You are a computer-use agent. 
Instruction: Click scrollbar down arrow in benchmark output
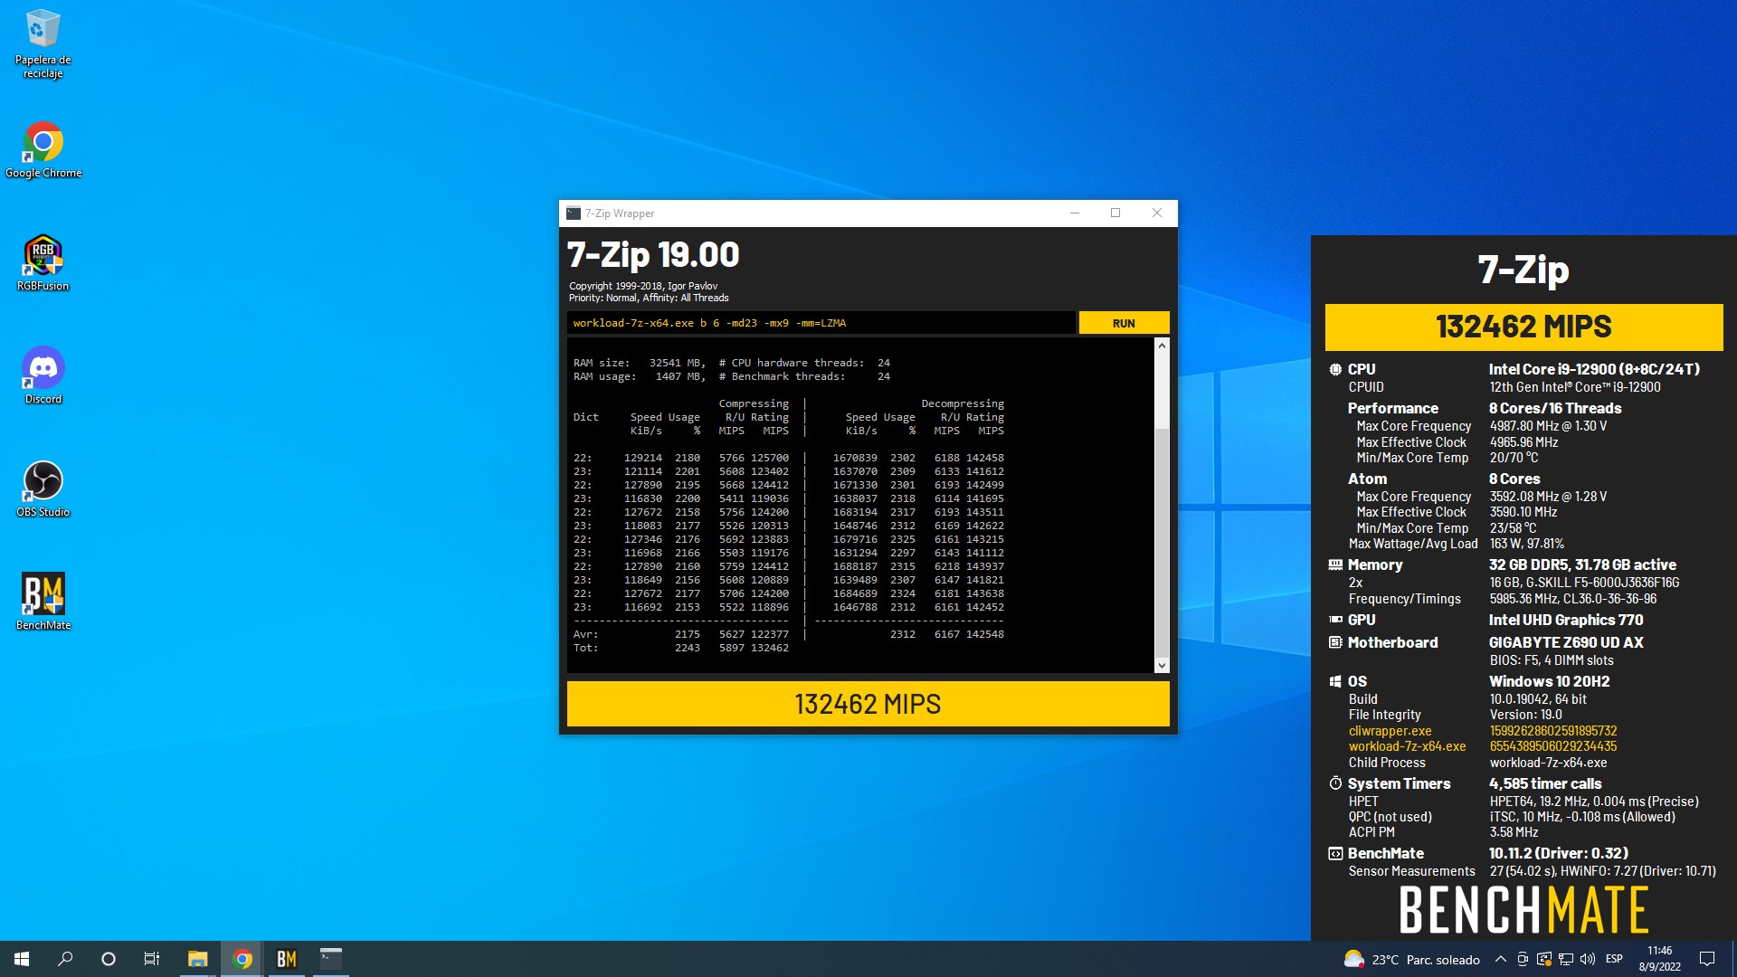[x=1162, y=666]
